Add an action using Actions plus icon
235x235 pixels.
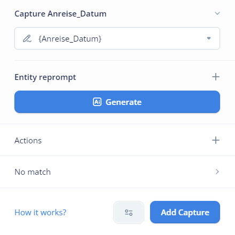[216, 140]
